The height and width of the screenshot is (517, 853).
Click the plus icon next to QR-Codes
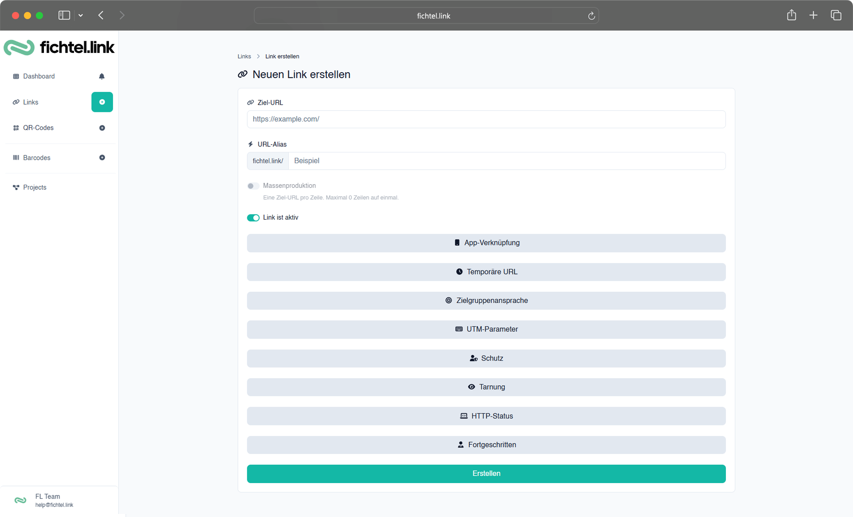coord(102,128)
